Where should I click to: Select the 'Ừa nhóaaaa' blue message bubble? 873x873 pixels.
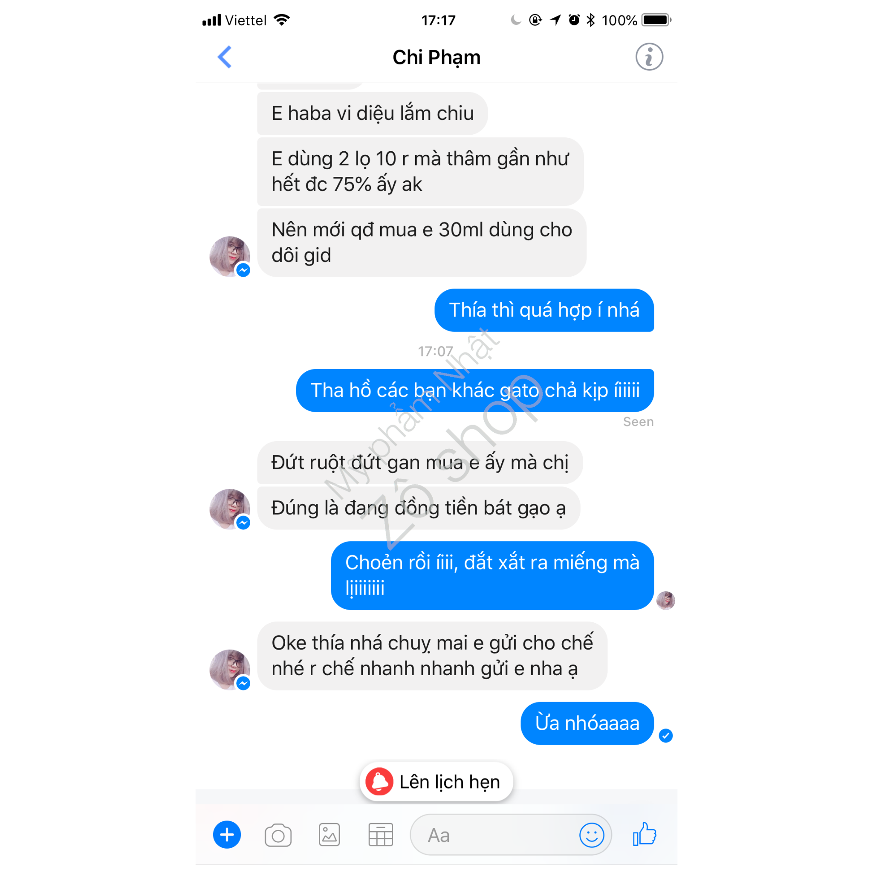(x=587, y=723)
